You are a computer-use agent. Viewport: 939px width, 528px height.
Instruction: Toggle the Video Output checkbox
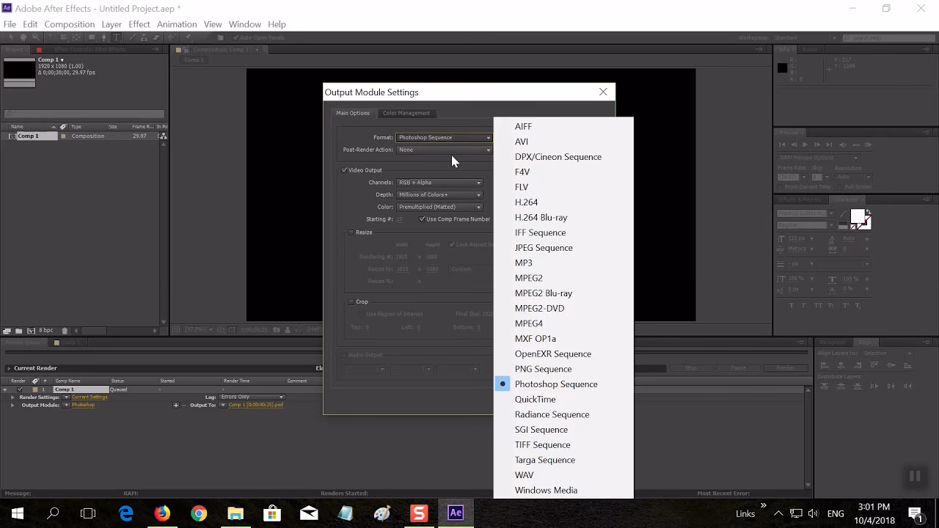[x=344, y=170]
